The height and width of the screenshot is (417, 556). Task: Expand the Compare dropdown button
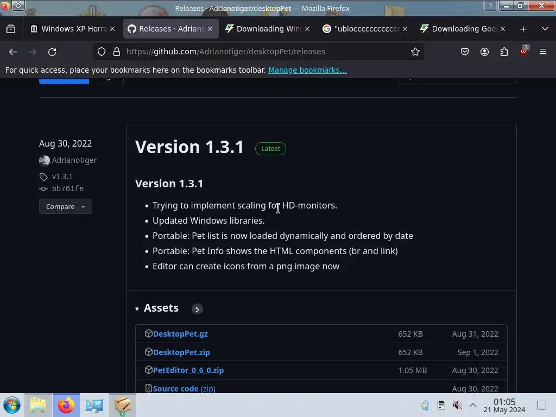pyautogui.click(x=66, y=206)
